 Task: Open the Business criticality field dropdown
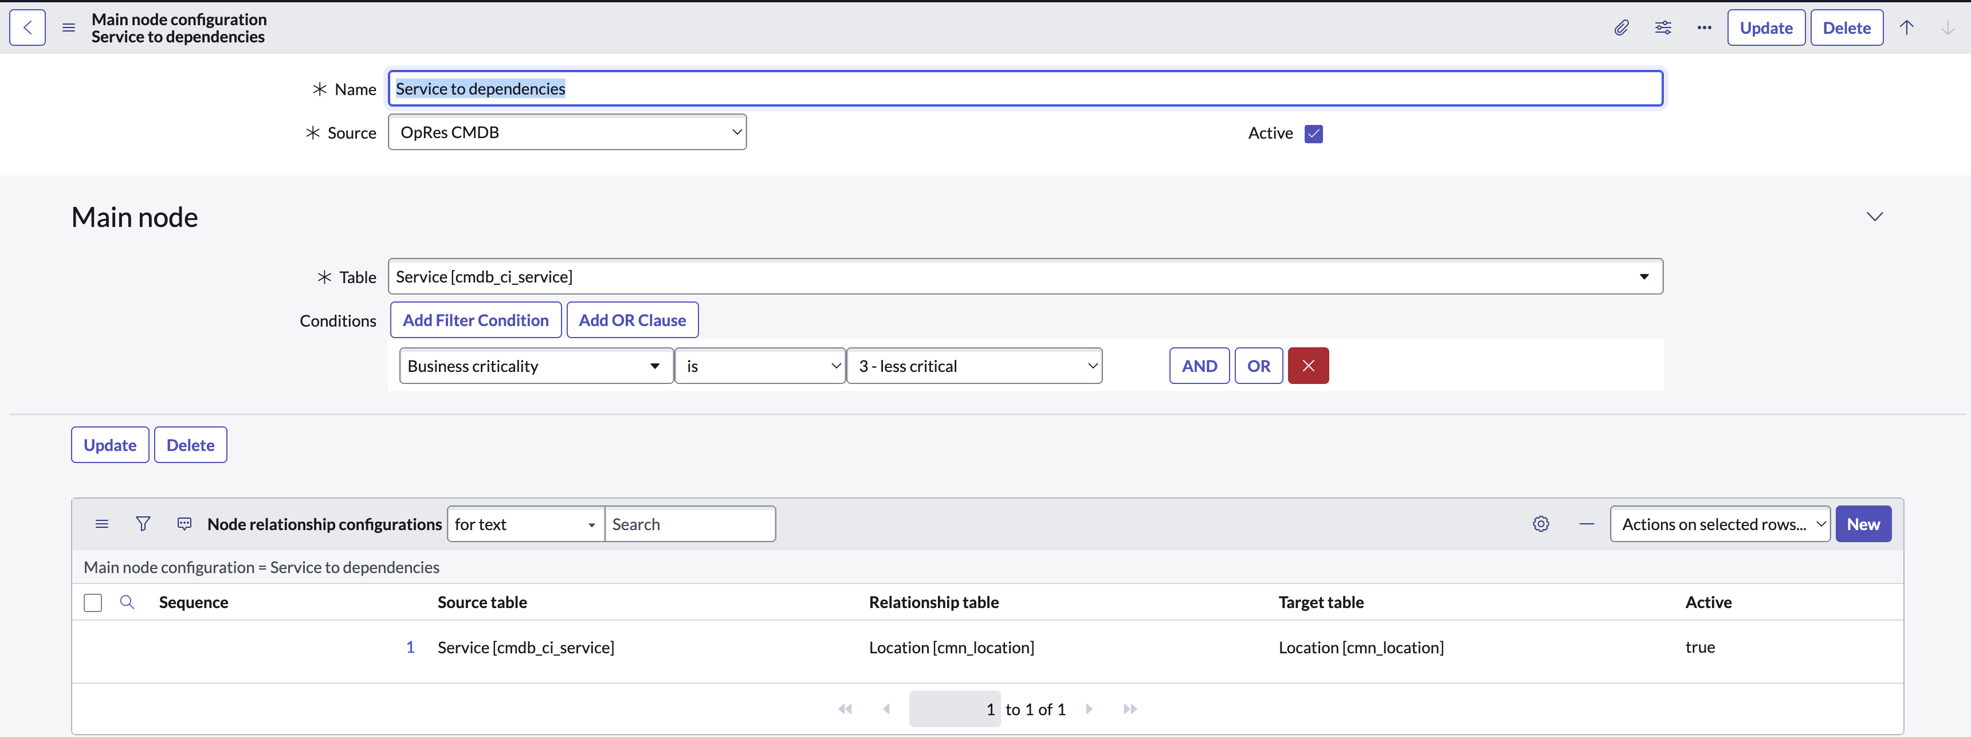[x=536, y=366]
